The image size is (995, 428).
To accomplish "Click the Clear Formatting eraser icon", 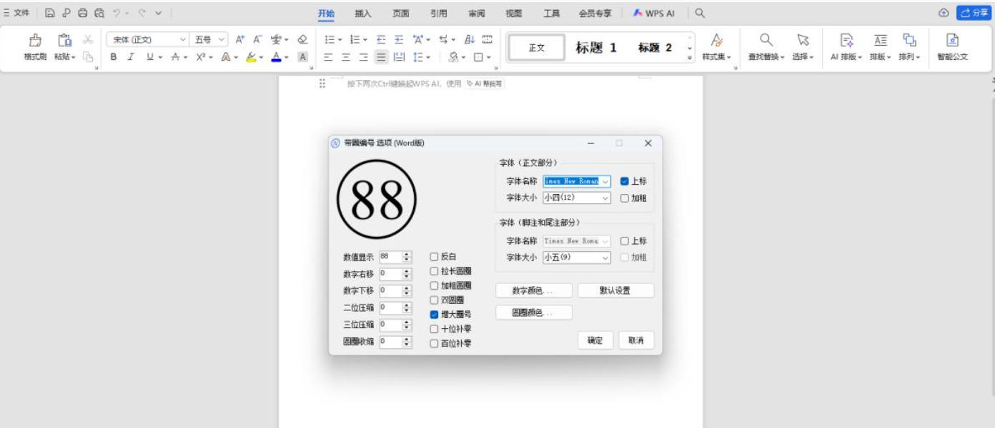I will 302,40.
